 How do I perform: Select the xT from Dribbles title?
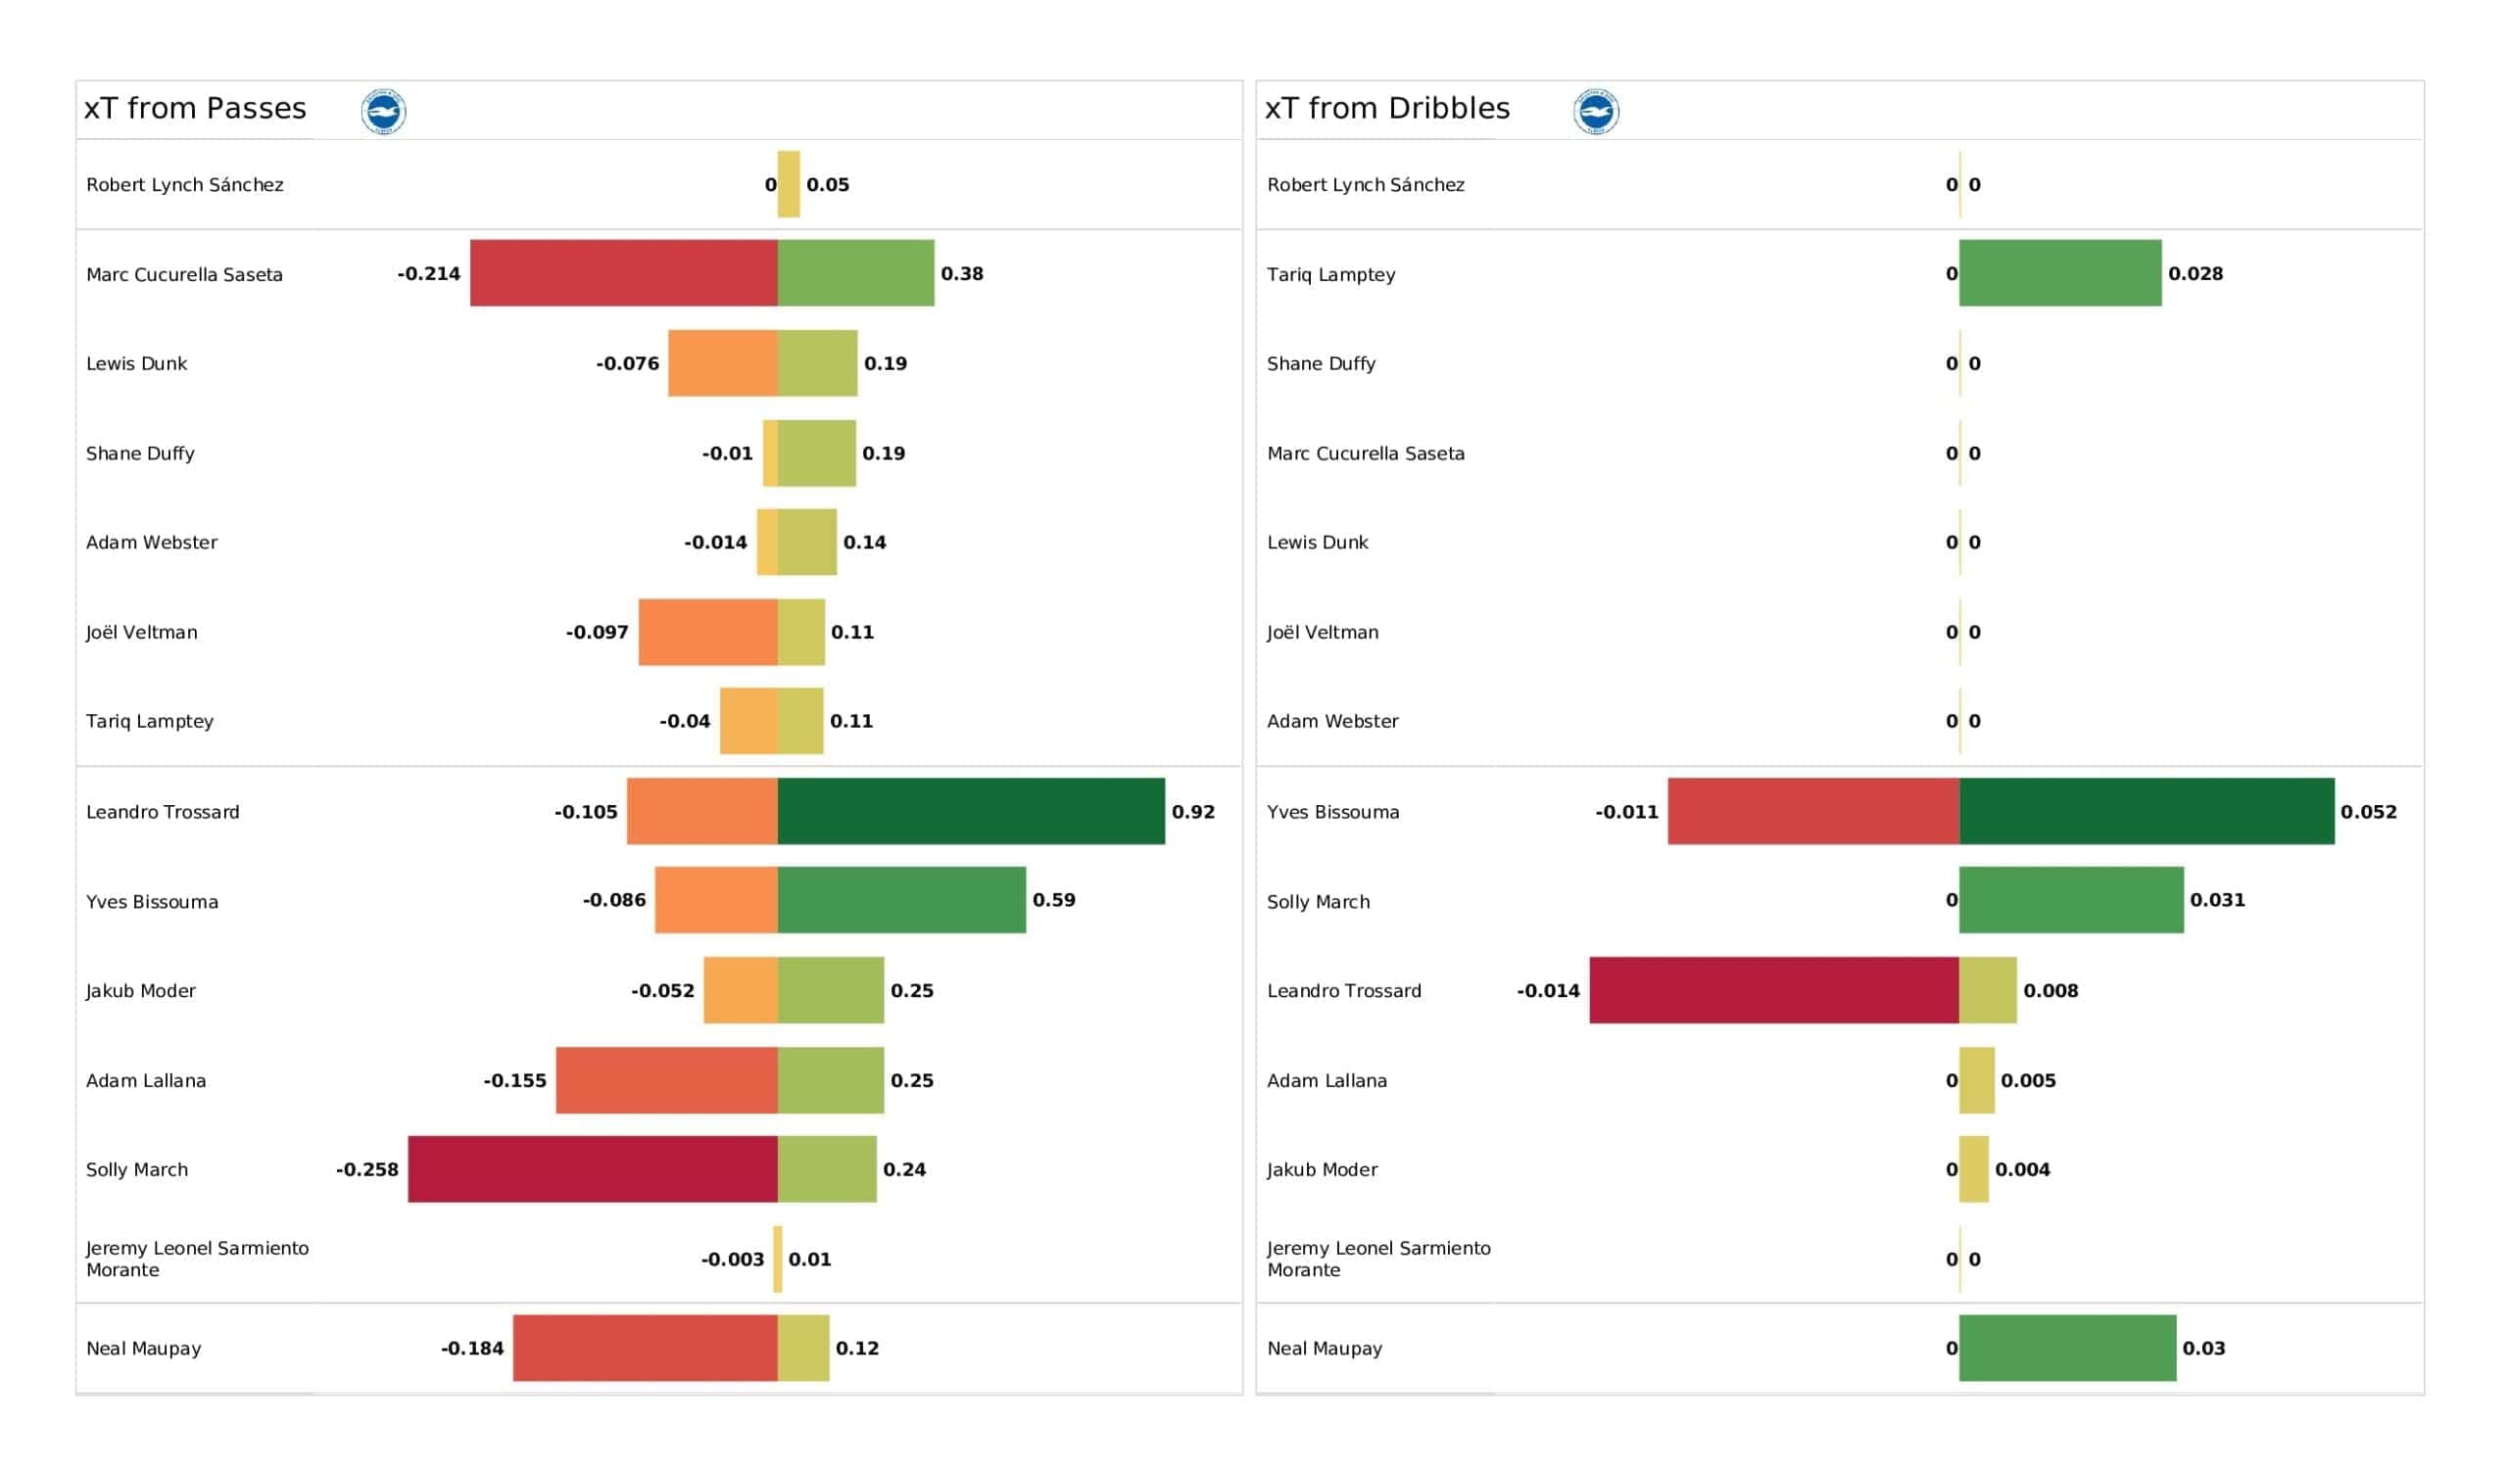pos(1387,109)
